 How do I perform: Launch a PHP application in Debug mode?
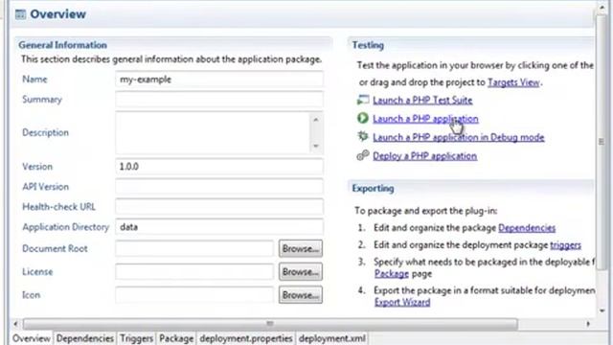pyautogui.click(x=458, y=137)
